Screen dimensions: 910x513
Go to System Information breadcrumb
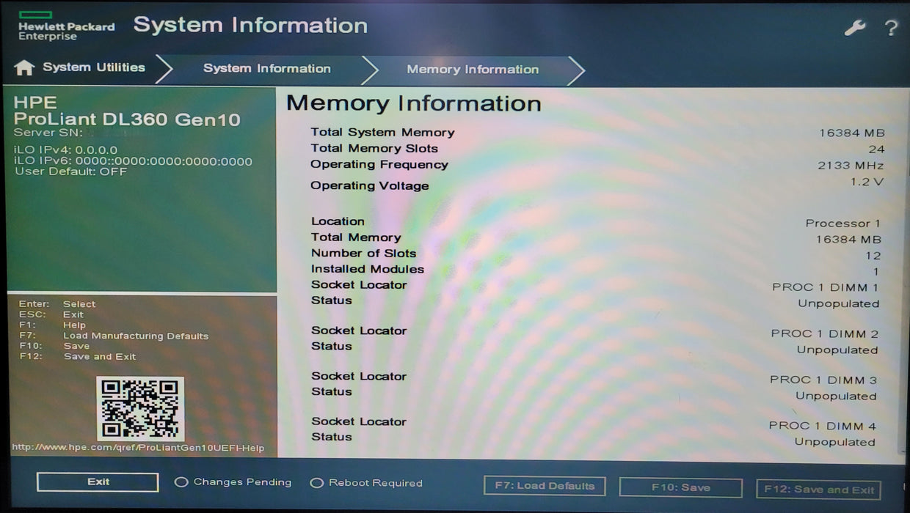(x=267, y=69)
